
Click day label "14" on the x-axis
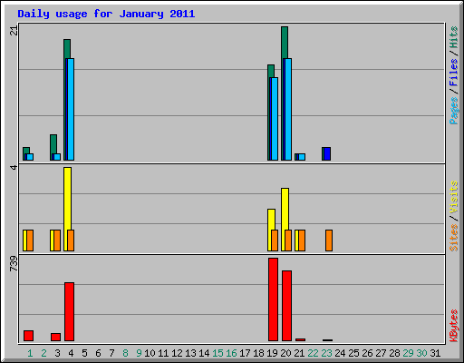tap(204, 353)
